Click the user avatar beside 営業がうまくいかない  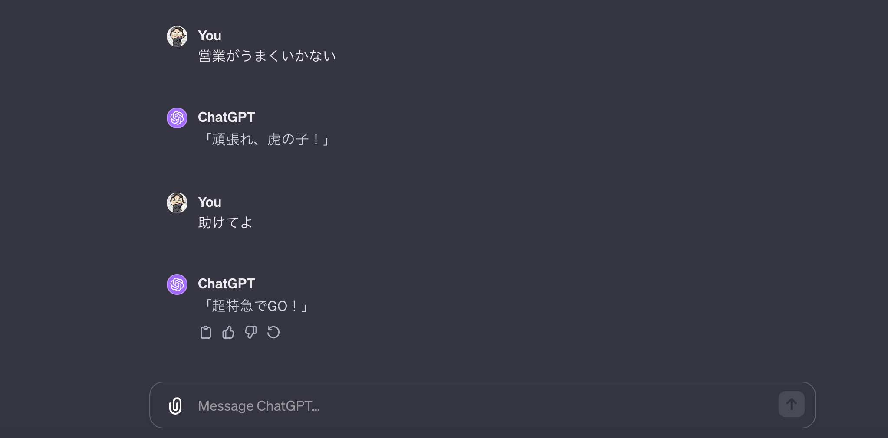coord(177,36)
